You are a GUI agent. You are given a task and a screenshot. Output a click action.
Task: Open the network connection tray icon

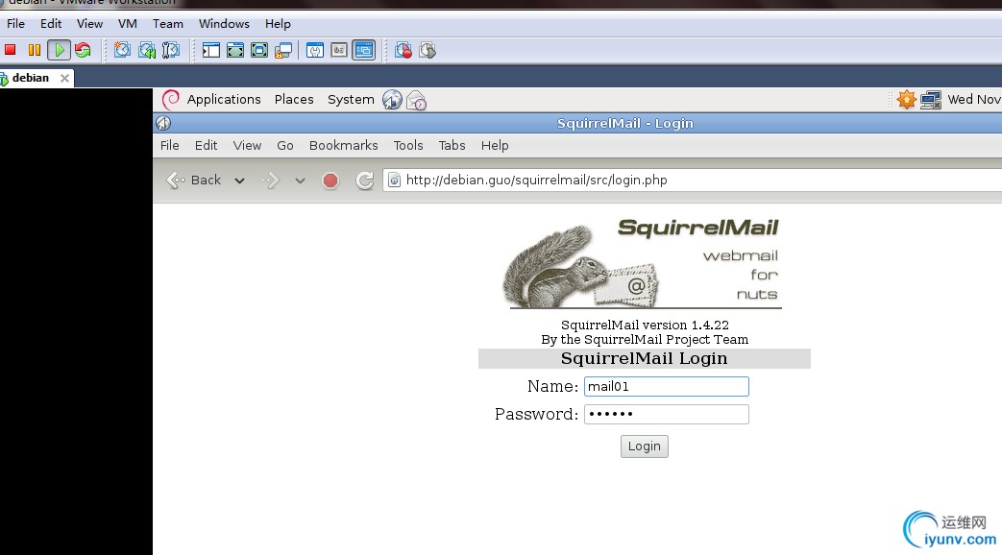click(x=931, y=100)
